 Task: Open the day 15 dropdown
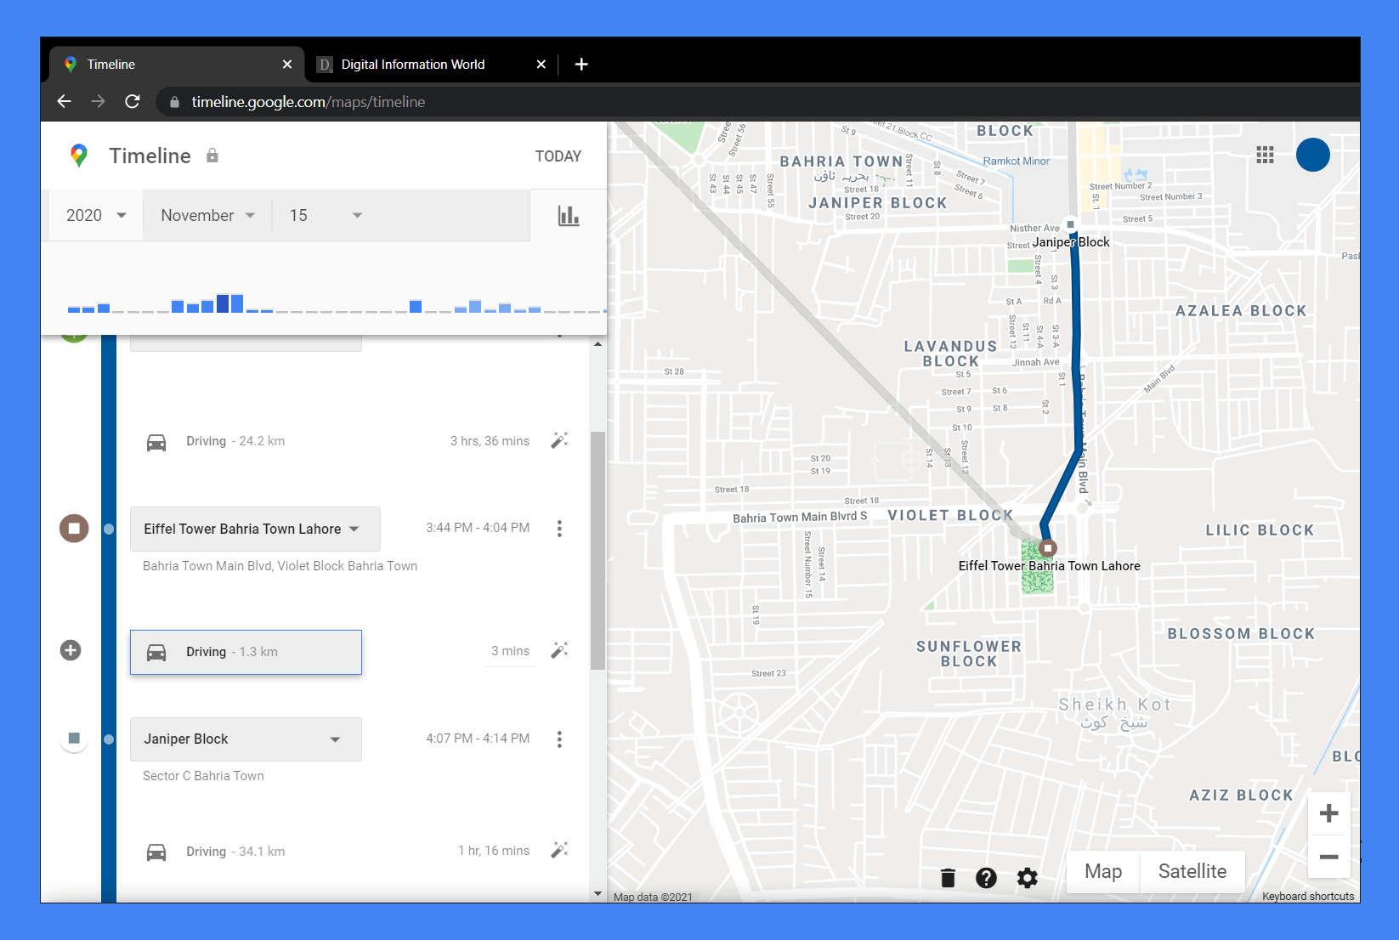(326, 215)
